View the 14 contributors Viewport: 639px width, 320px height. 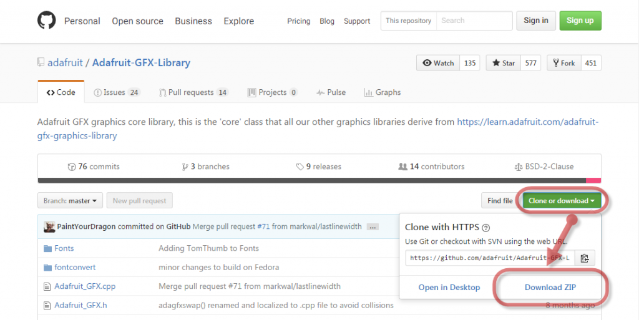431,167
